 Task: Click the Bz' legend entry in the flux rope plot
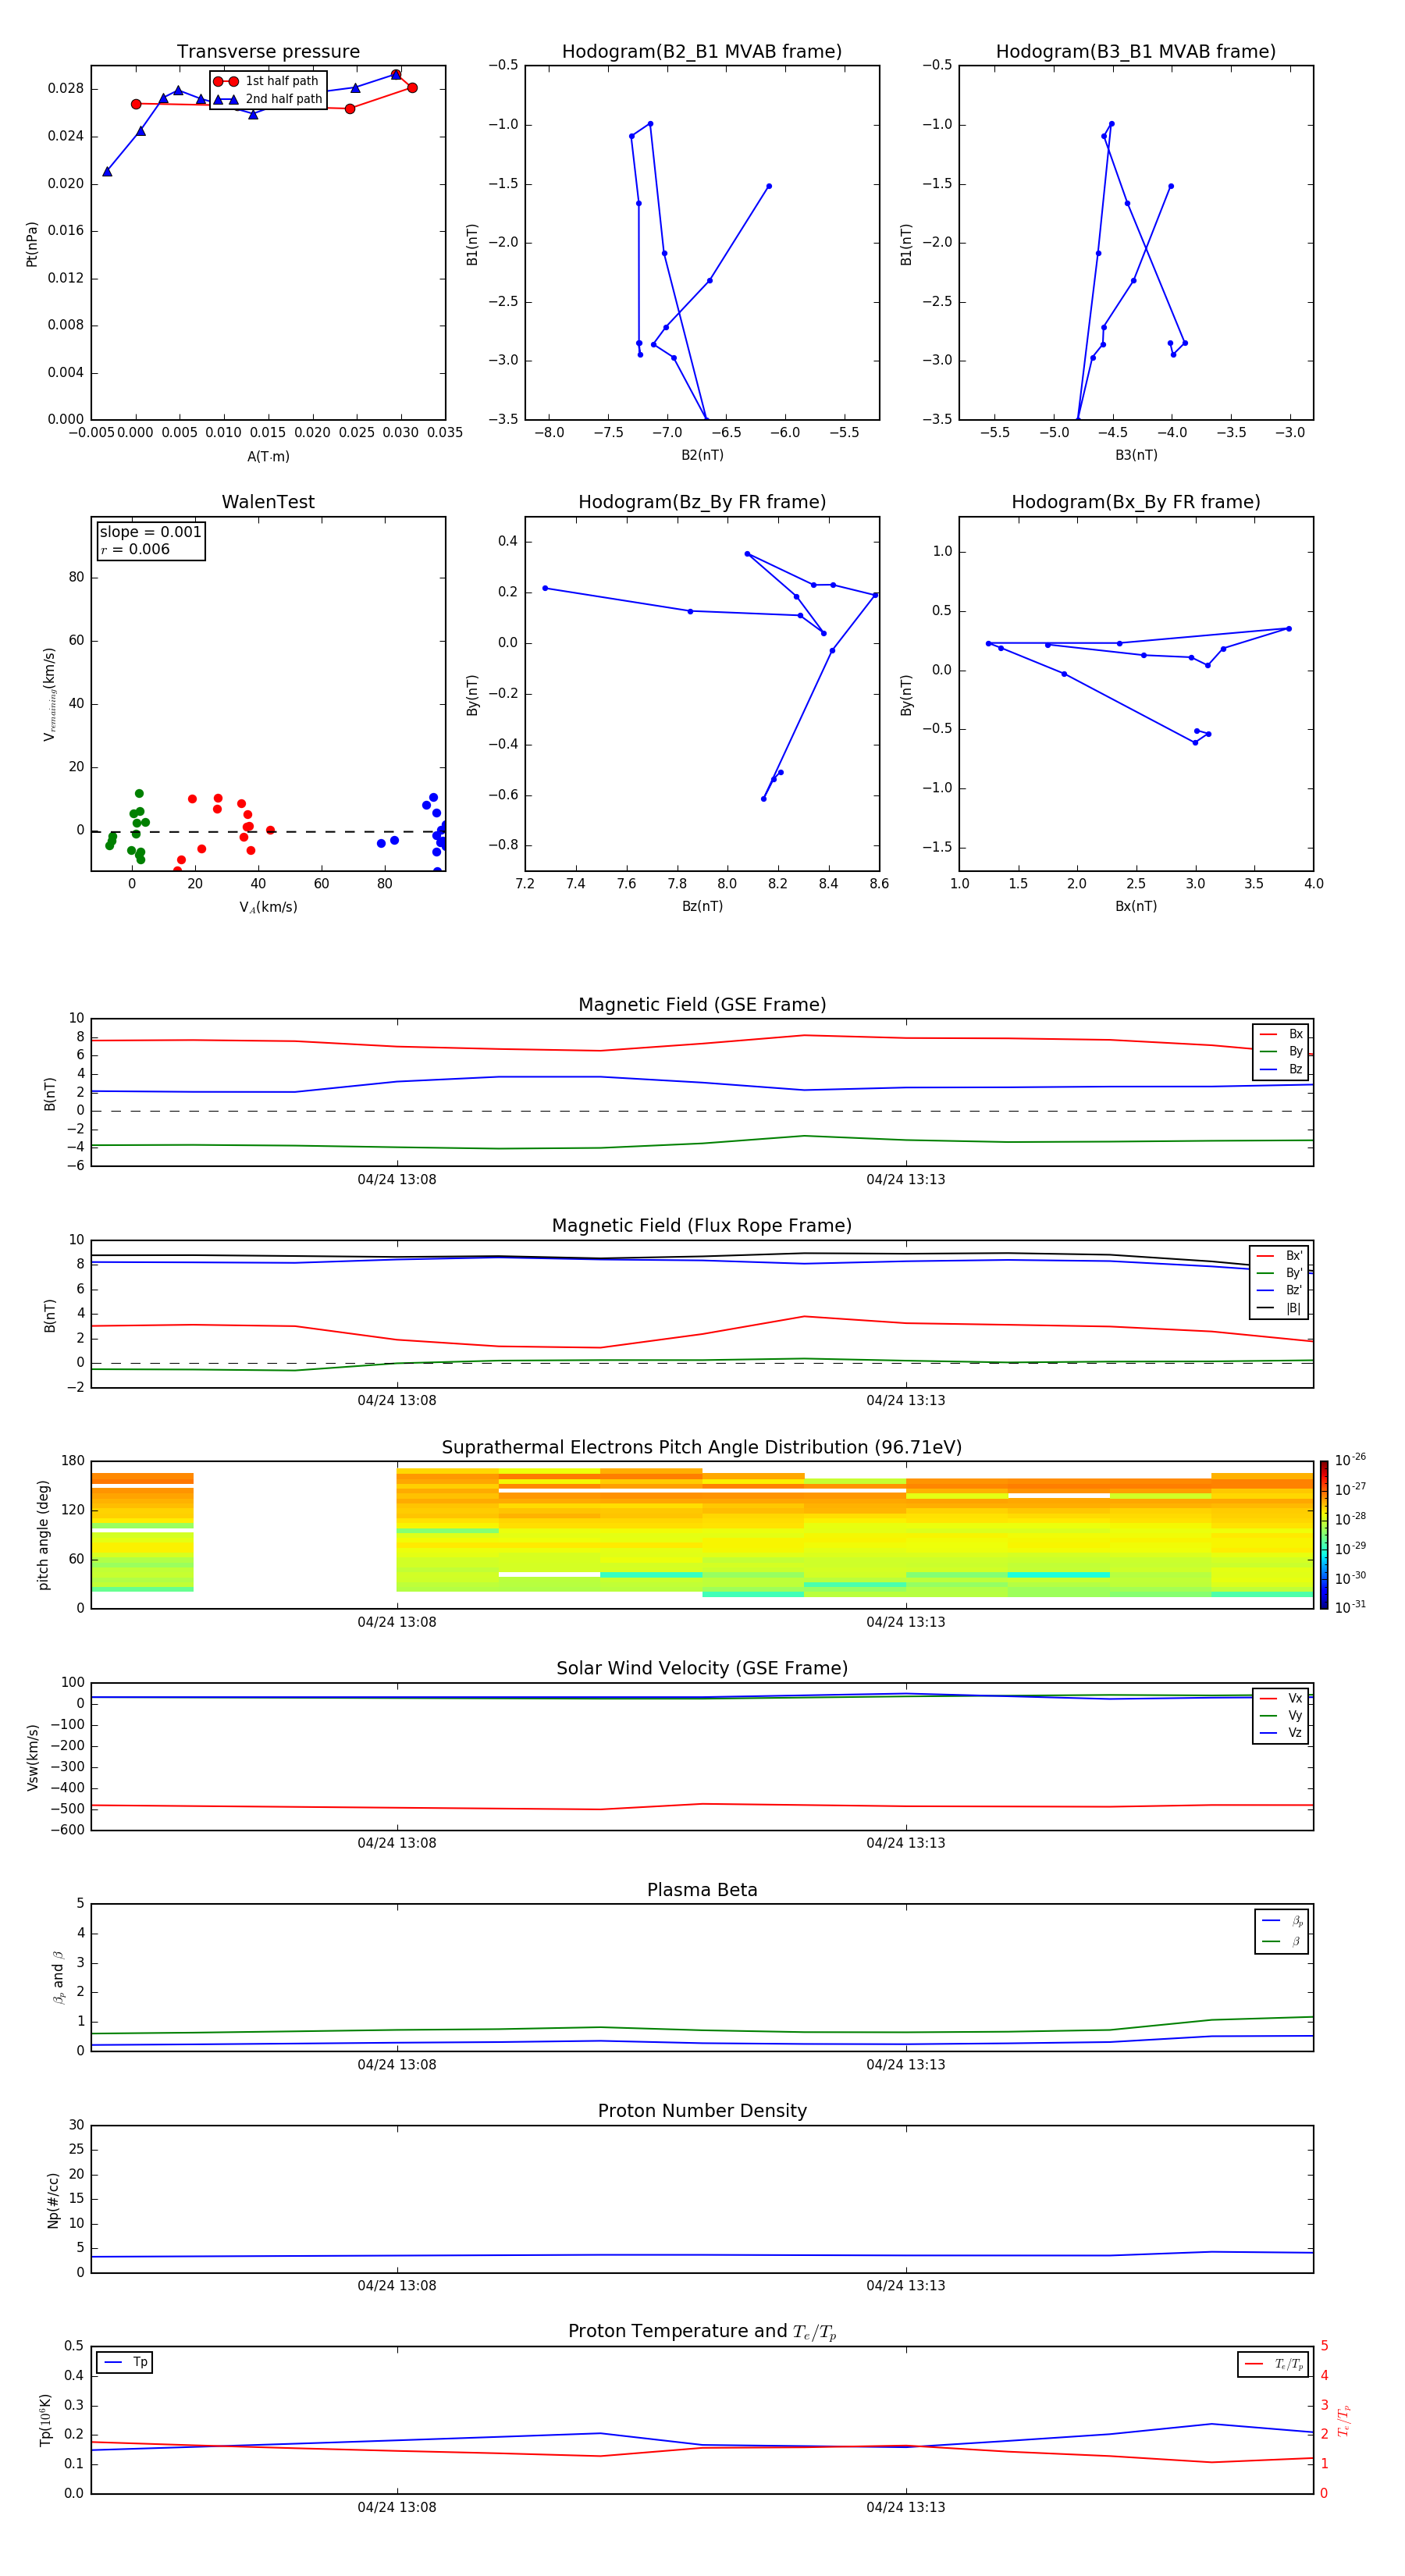click(1280, 1290)
